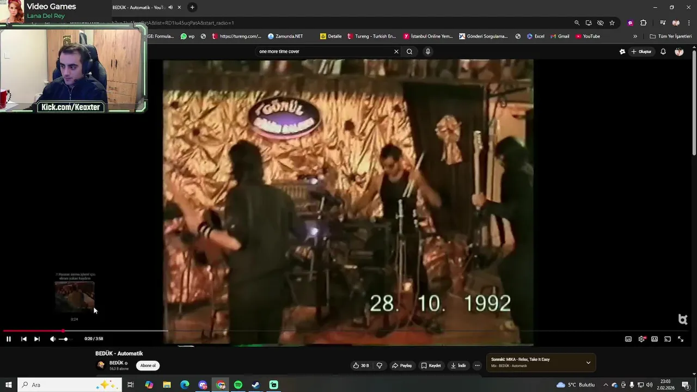This screenshot has width=697, height=392.
Task: Click the crossed-eye icon in address bar
Action: [600, 23]
